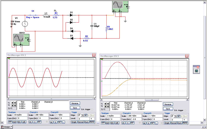
Task: Select Y/T display mode in Oscilloscope-XSC1
Action: pos(103,123)
